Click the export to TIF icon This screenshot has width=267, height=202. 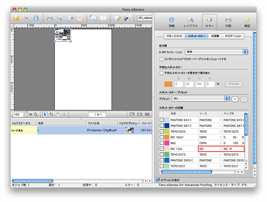(x=70, y=18)
